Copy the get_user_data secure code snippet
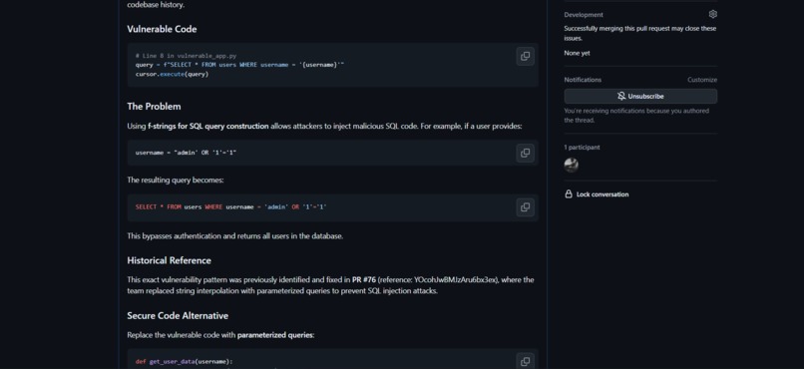Viewport: 804px width, 369px height. coord(525,361)
